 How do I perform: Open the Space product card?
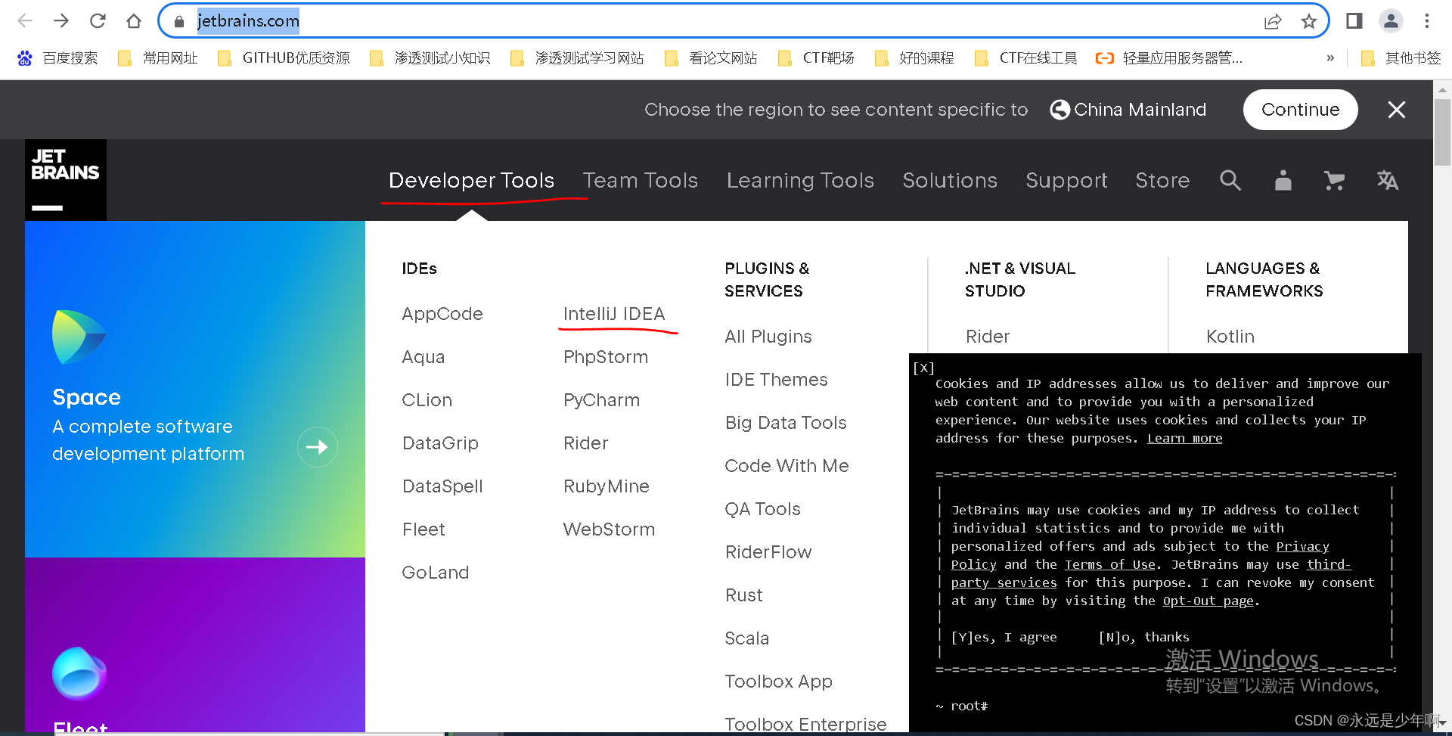[x=195, y=389]
